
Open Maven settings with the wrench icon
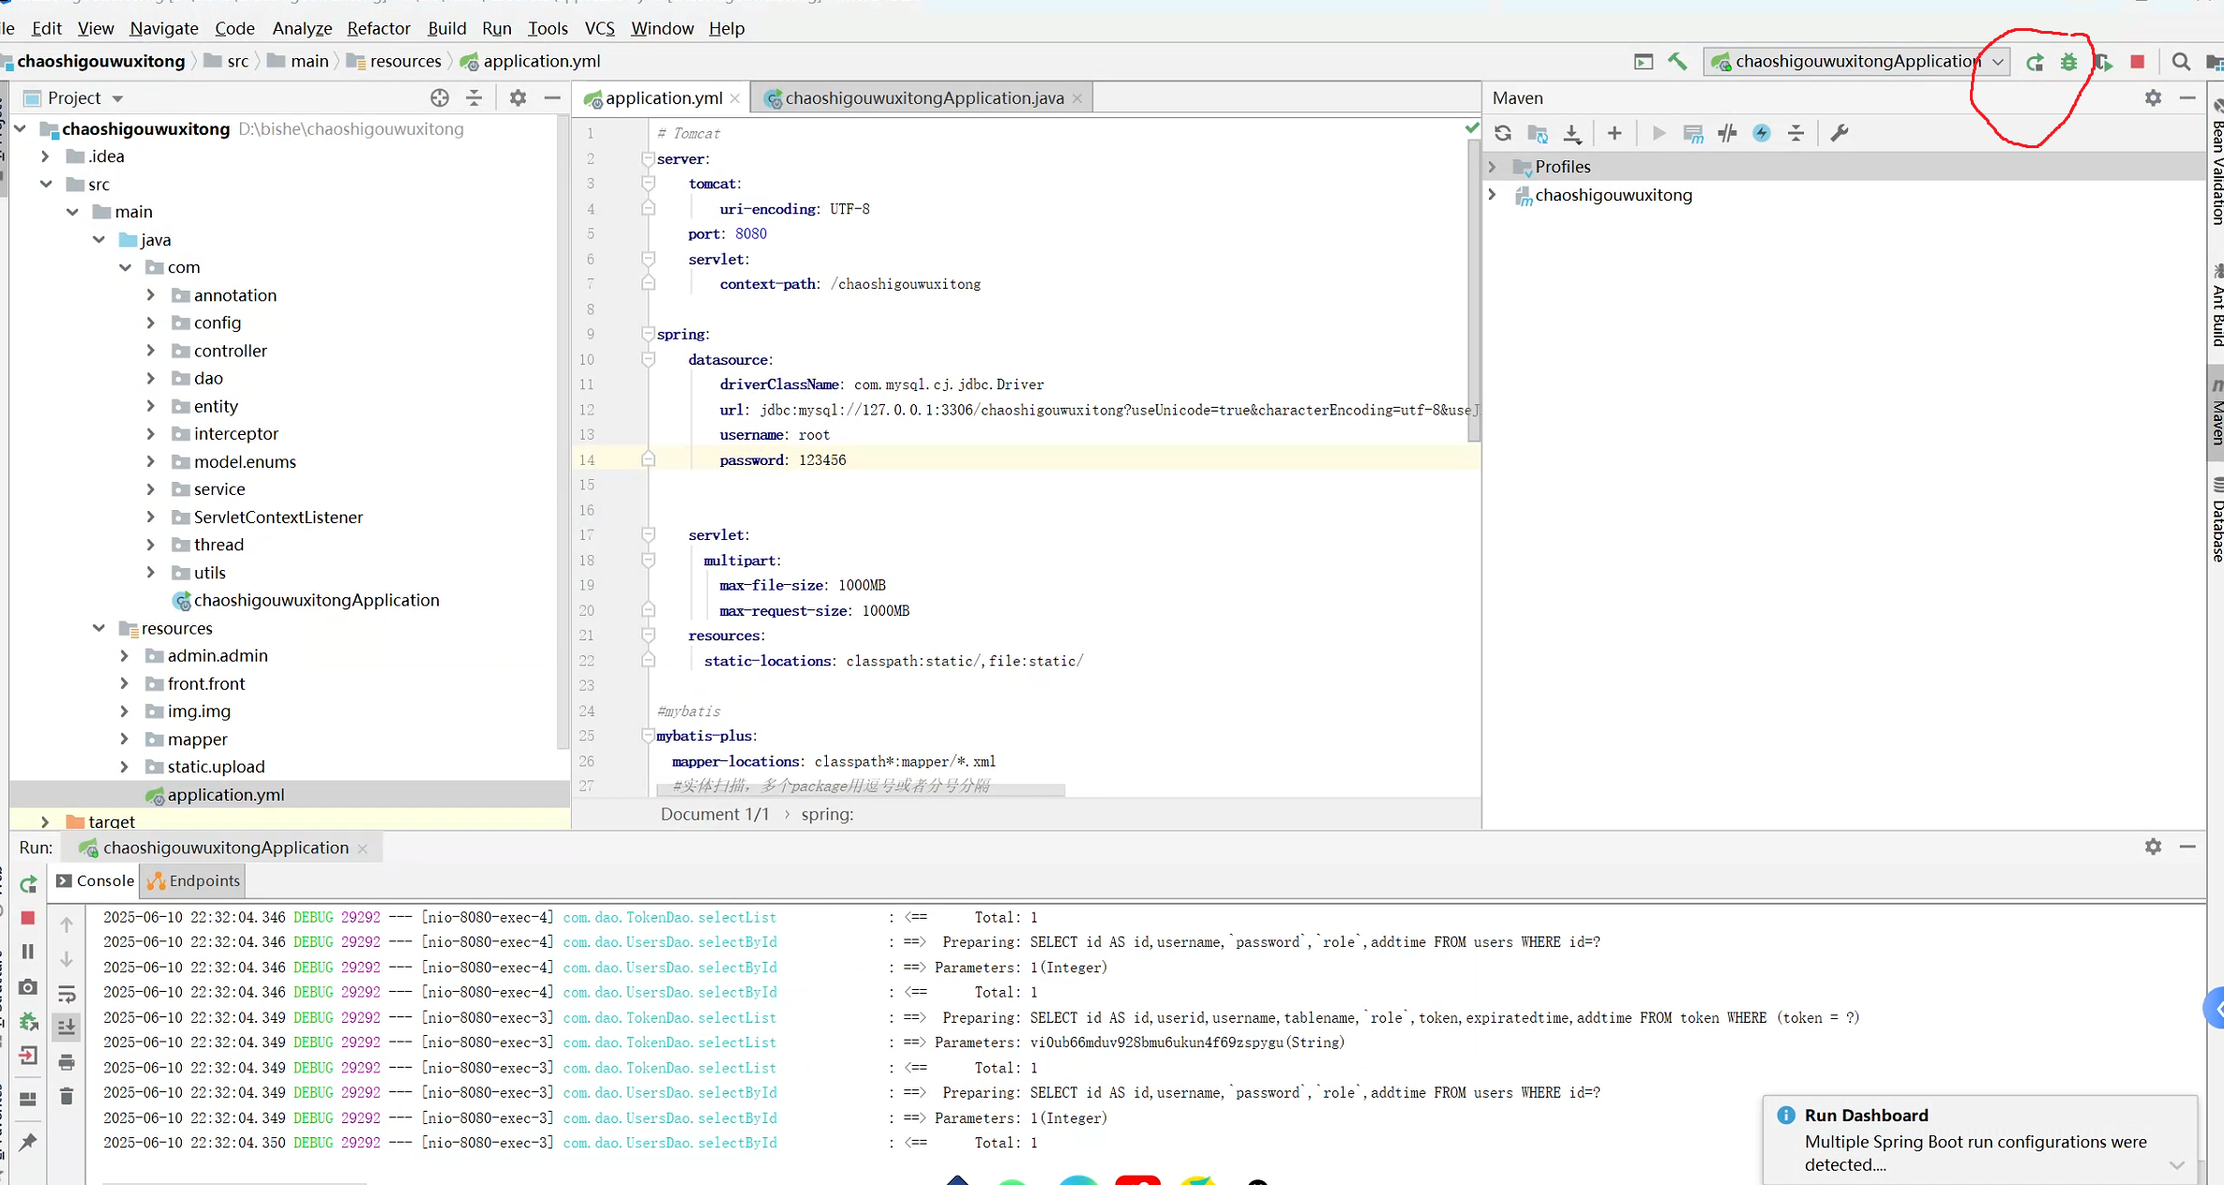[x=1840, y=133]
